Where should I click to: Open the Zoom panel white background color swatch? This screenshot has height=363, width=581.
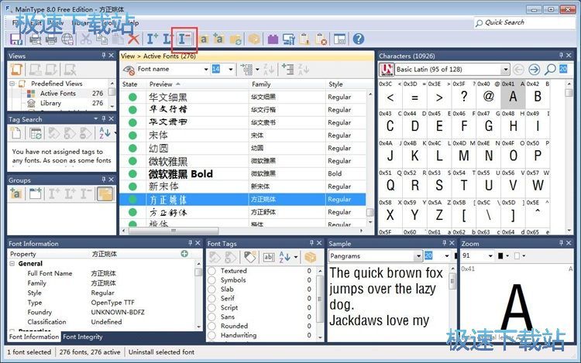[x=517, y=255]
